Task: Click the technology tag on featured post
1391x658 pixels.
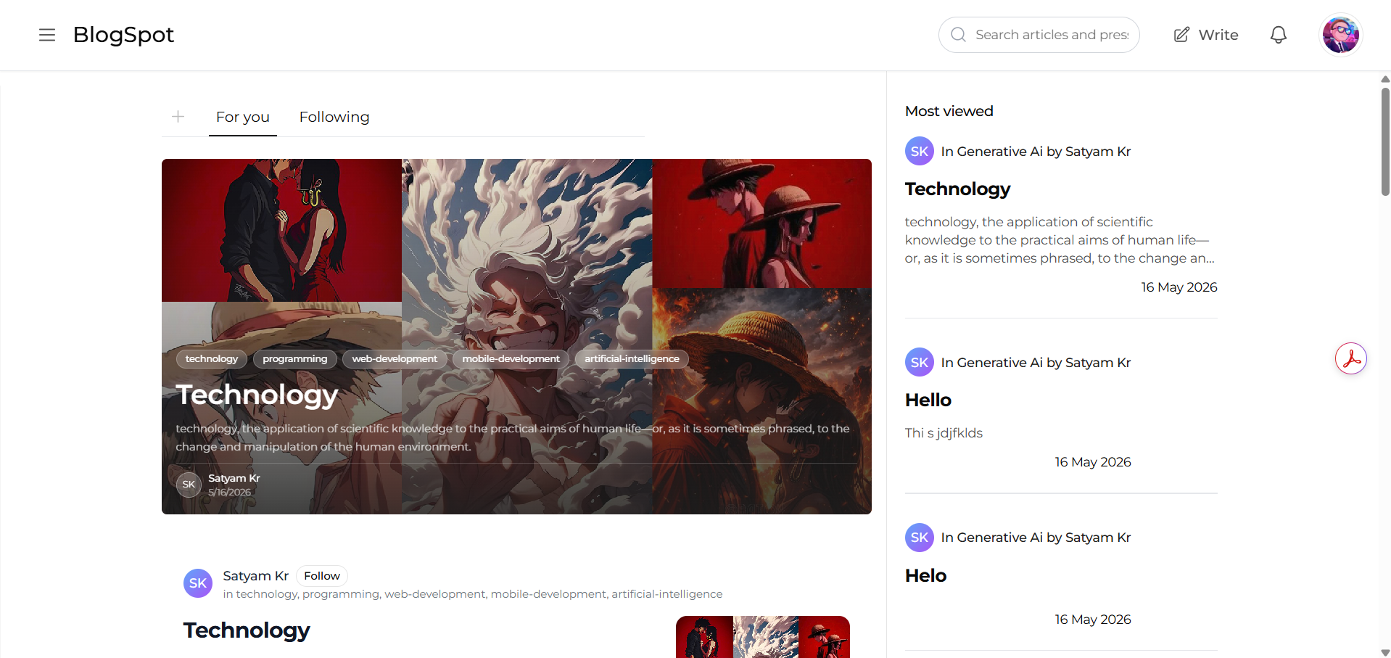Action: (212, 359)
